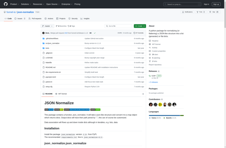Open the .gitignore file
The width and height of the screenshot is (226, 148).
tap(49, 53)
